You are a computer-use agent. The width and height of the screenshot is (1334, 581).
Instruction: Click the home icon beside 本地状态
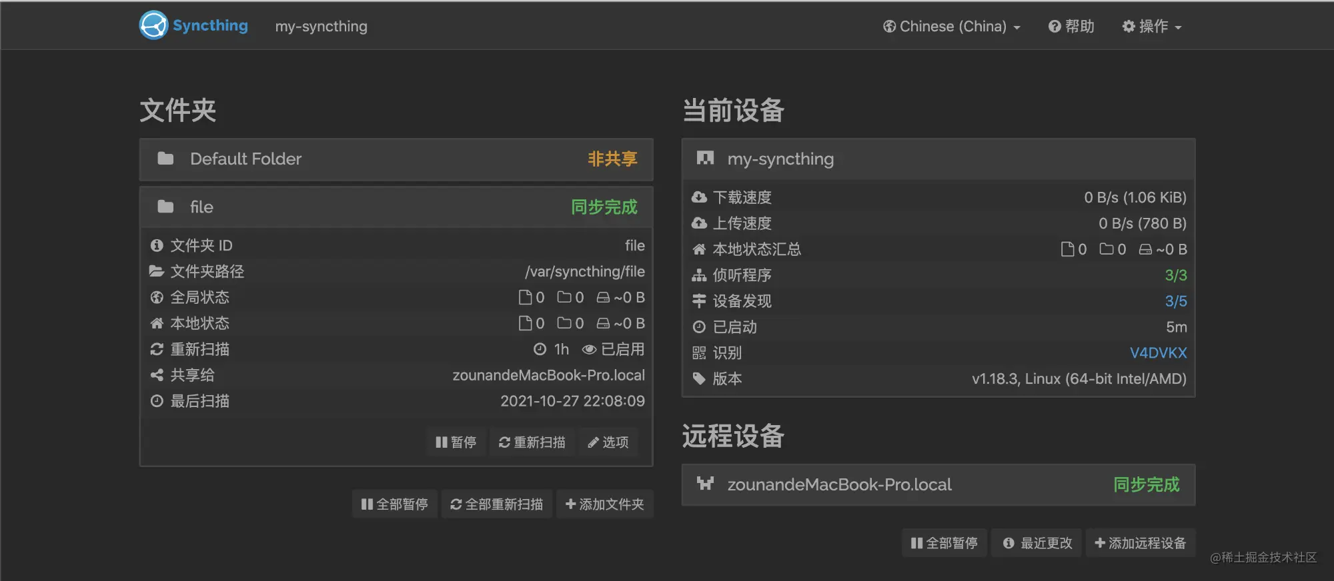[157, 323]
